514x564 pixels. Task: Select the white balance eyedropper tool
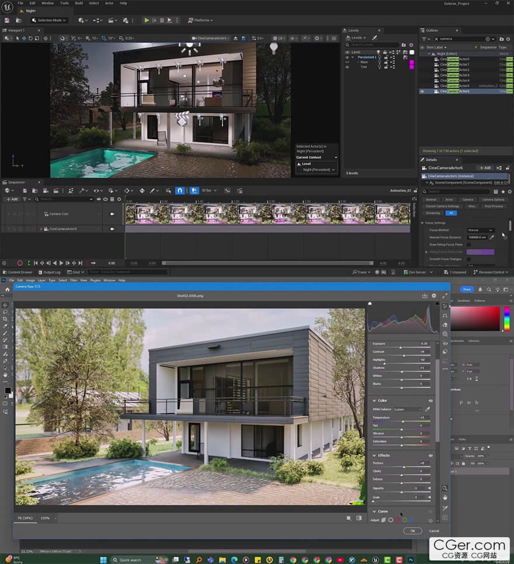428,409
